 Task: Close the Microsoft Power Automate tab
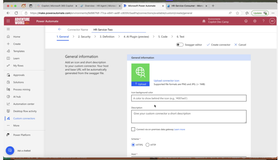click(x=163, y=6)
